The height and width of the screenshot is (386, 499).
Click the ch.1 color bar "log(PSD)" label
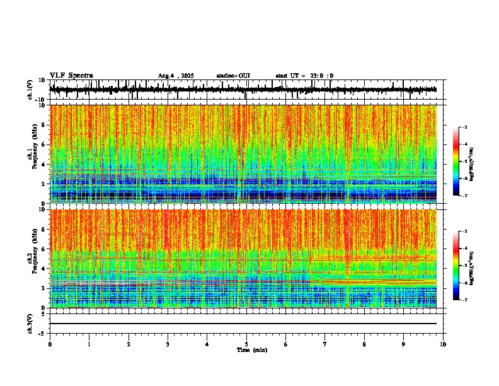(x=472, y=165)
